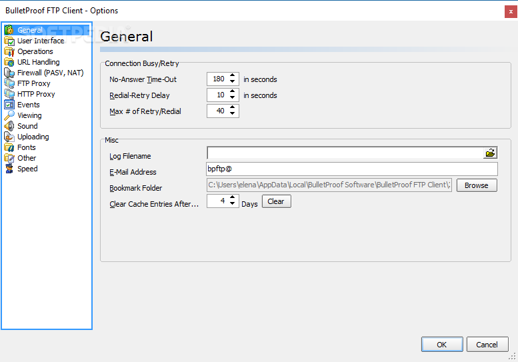518x362 pixels.
Task: Decrease Redial-Retry Delay value
Action: (x=233, y=98)
